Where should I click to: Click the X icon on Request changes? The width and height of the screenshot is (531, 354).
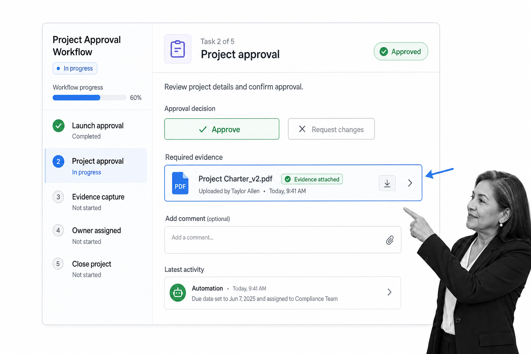pos(302,129)
